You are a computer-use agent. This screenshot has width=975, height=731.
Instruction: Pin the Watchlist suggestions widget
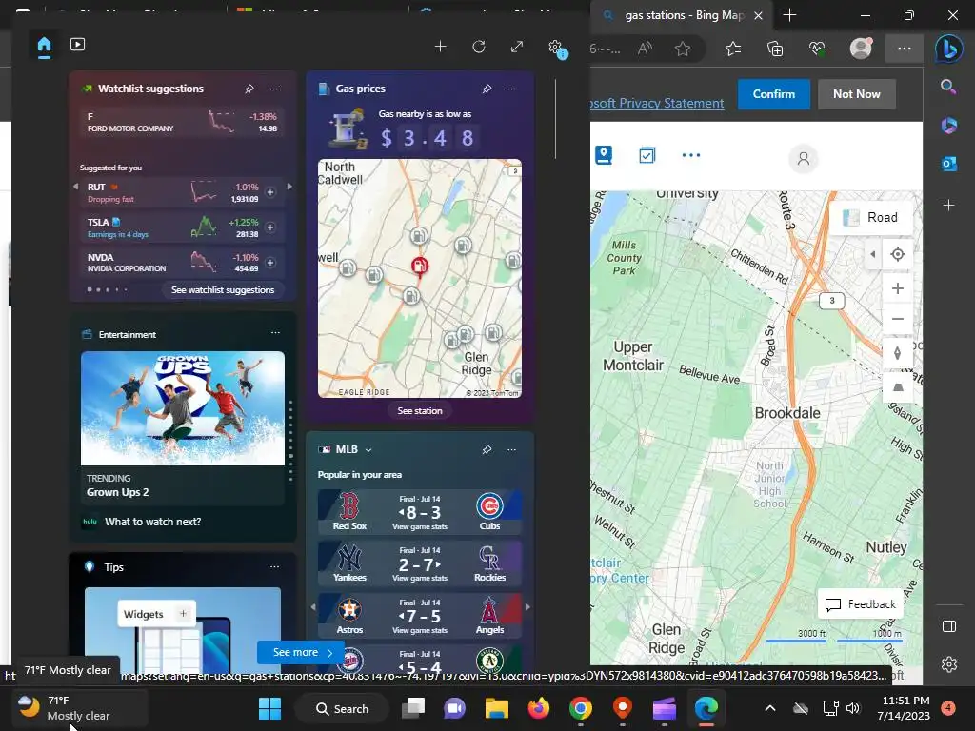[x=249, y=89]
